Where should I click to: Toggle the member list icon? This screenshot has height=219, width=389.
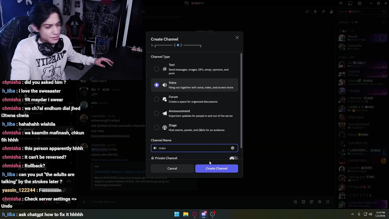point(331,12)
